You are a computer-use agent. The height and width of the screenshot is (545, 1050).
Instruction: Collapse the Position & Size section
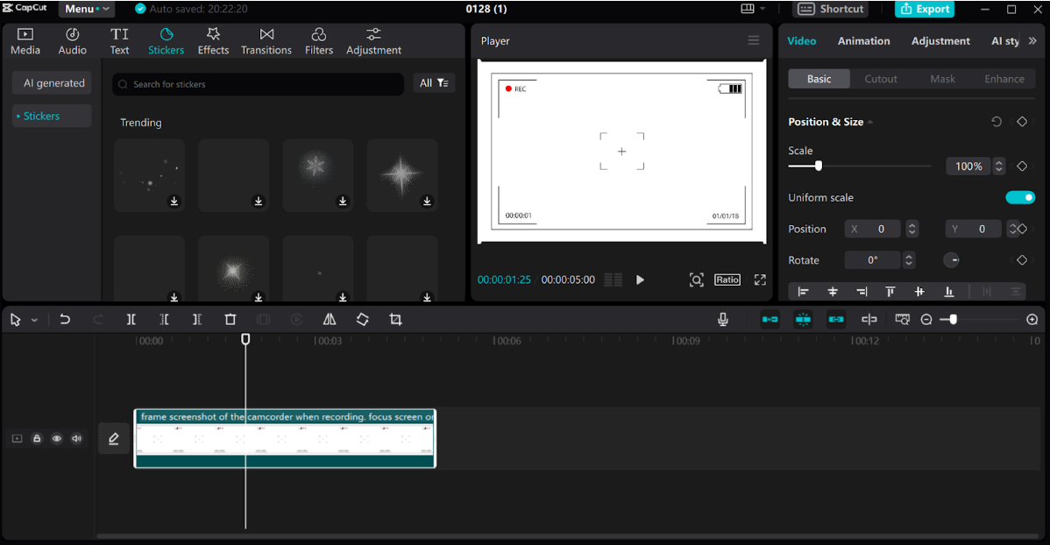[869, 122]
